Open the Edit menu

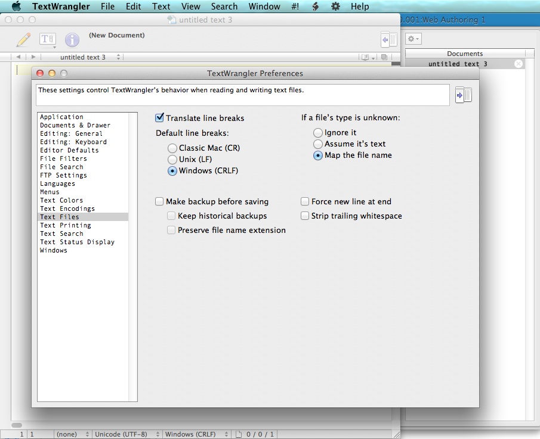coord(133,6)
